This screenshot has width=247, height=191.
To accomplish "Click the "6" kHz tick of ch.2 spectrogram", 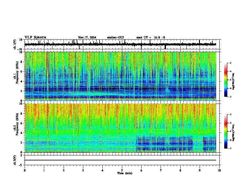I will pos(22,123).
